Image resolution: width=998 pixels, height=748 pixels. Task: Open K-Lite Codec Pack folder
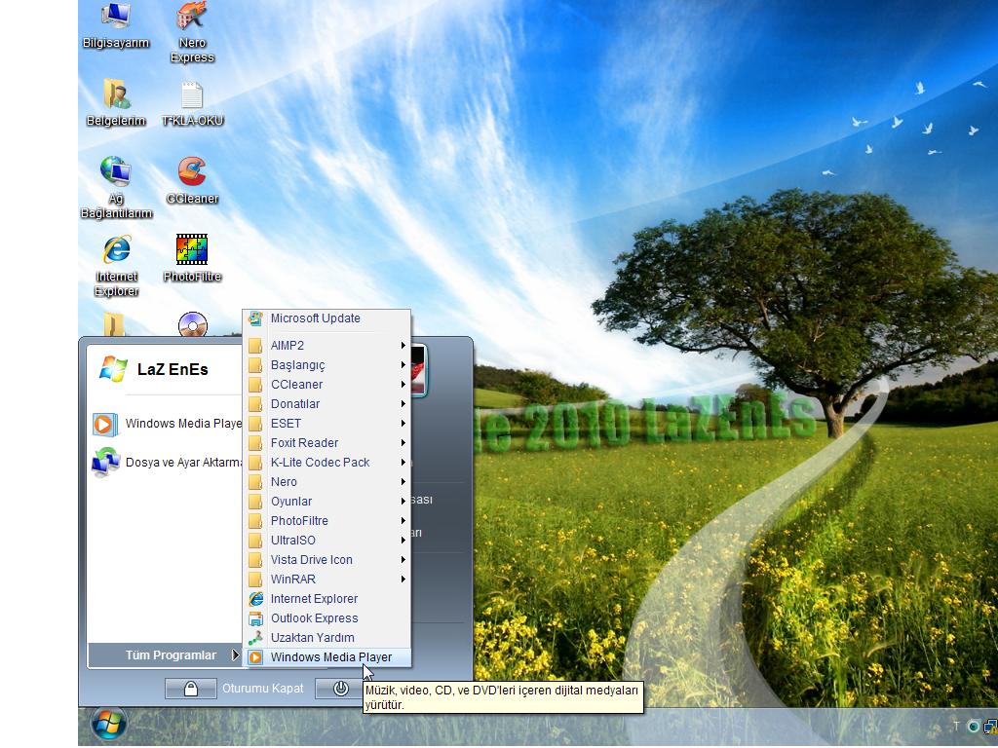(x=327, y=463)
